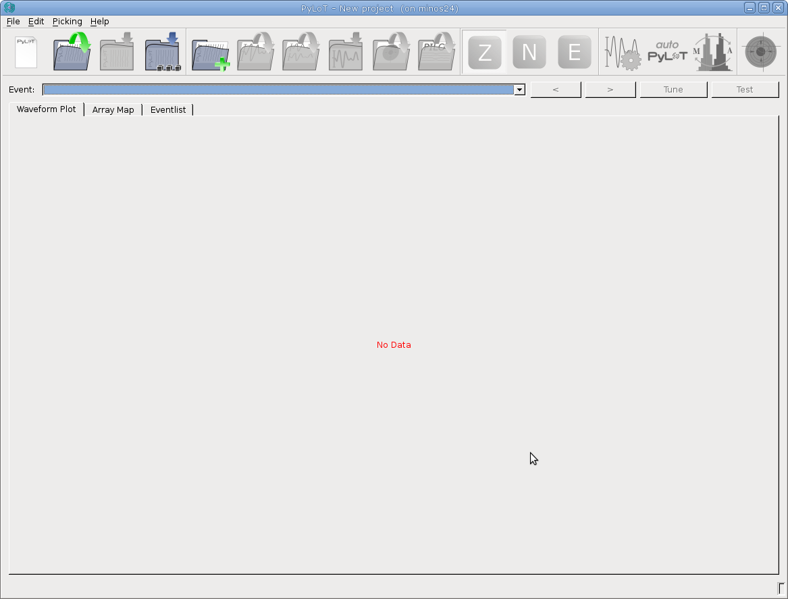Toggle the N component button
This screenshot has height=599, width=788.
tap(529, 53)
